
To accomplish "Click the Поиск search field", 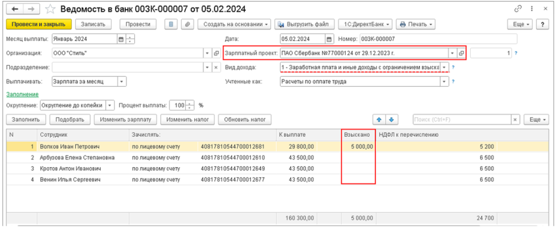I will click(460, 119).
